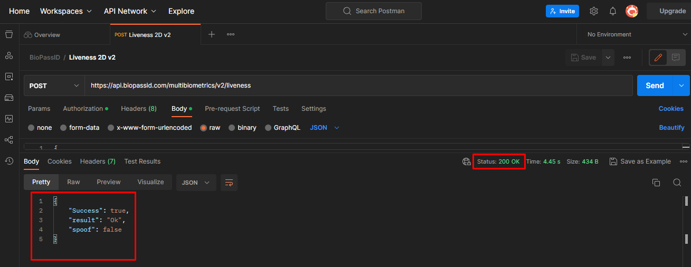Click BioPassID breadcrumb link

(x=44, y=58)
